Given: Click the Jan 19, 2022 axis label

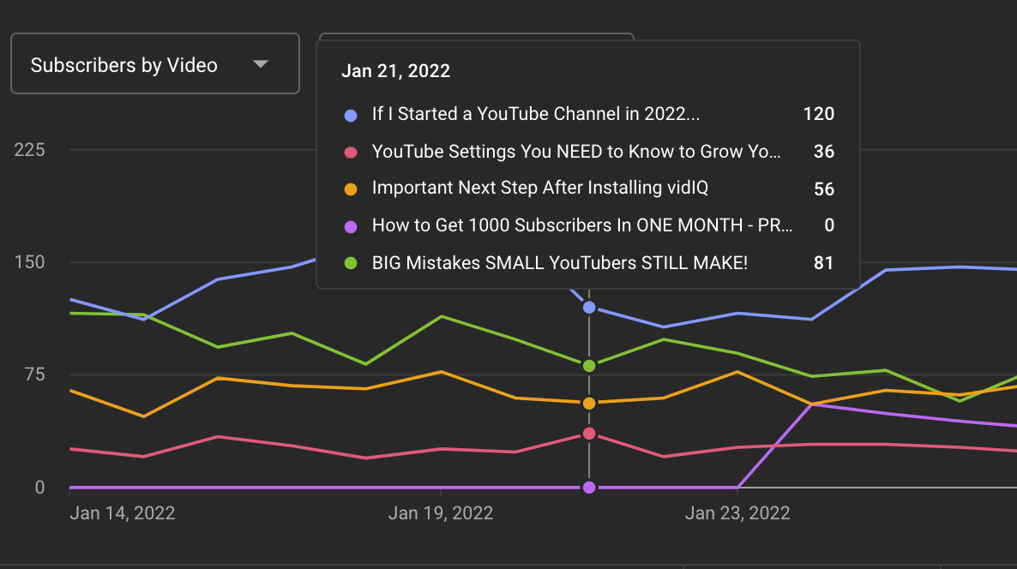Looking at the screenshot, I should [x=441, y=513].
